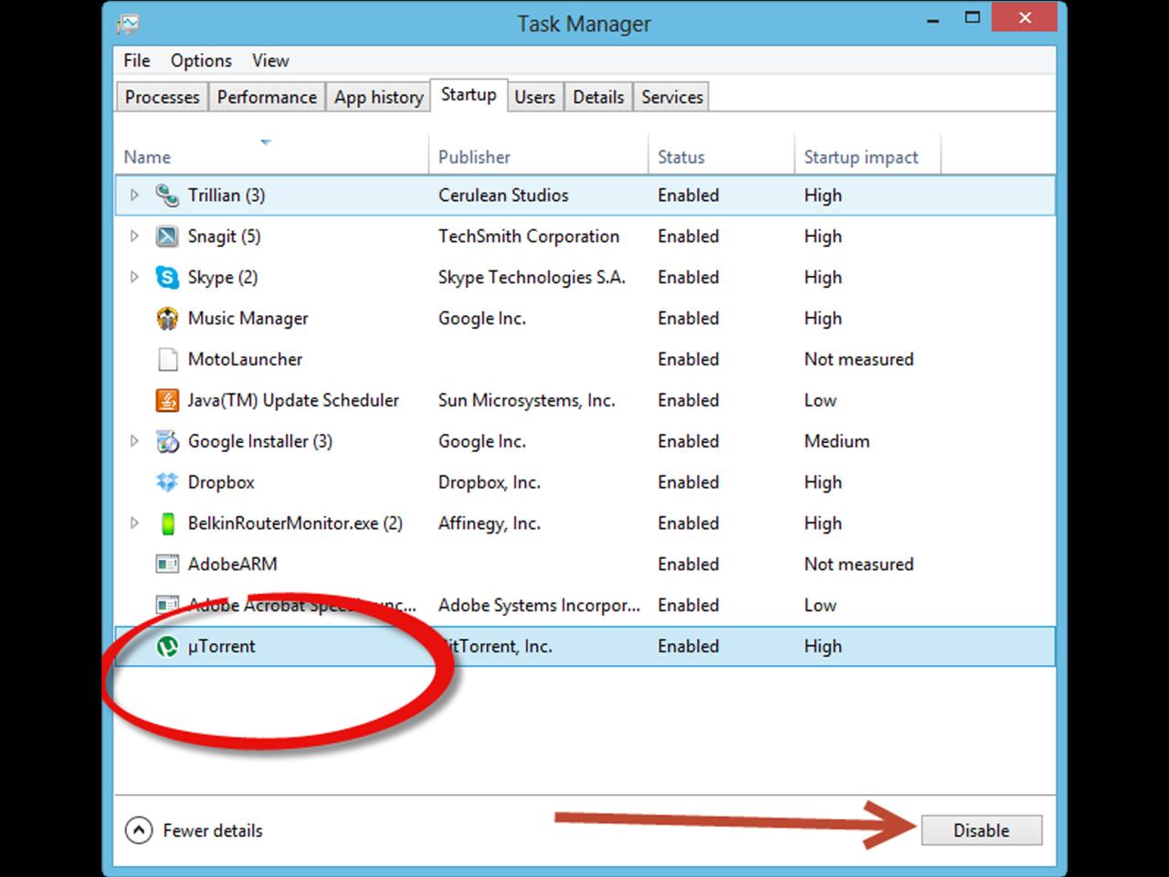The height and width of the screenshot is (877, 1169).
Task: Collapse with Fewer details arrow icon
Action: click(x=138, y=830)
